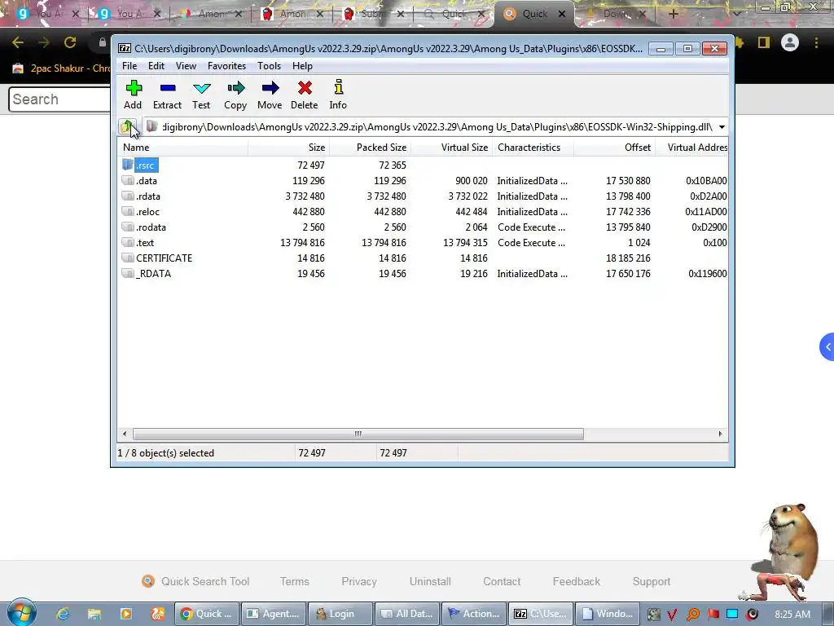Open the Uninstall footer link
This screenshot has height=626, width=834.
click(x=430, y=581)
